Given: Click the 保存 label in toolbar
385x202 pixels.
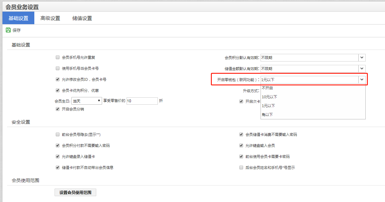Looking at the screenshot, I should pos(17,30).
